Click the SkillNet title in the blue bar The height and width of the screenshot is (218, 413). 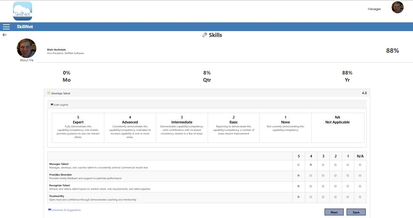coord(25,27)
